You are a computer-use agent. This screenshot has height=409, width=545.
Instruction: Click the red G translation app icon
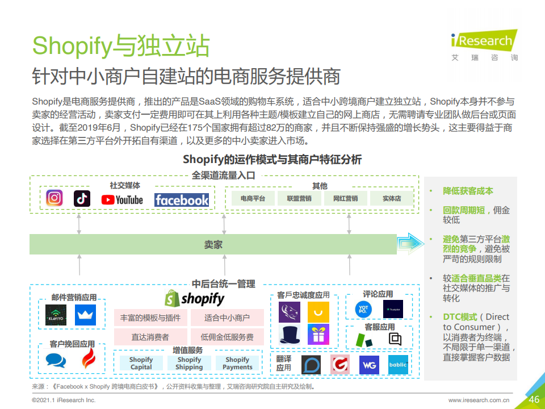pos(339,365)
